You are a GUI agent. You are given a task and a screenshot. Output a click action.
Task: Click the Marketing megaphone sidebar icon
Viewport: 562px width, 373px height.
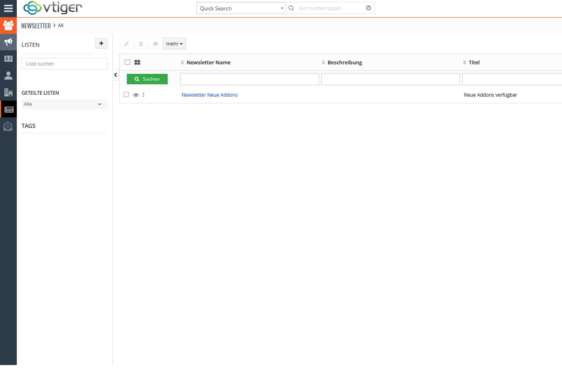pos(8,42)
